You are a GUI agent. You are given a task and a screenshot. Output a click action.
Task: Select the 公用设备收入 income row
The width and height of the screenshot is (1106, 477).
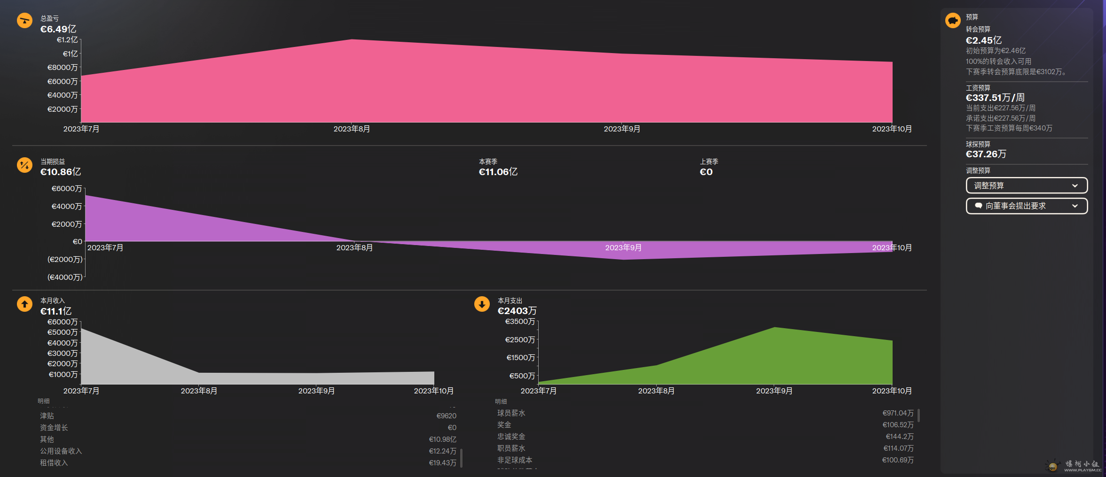tap(248, 451)
